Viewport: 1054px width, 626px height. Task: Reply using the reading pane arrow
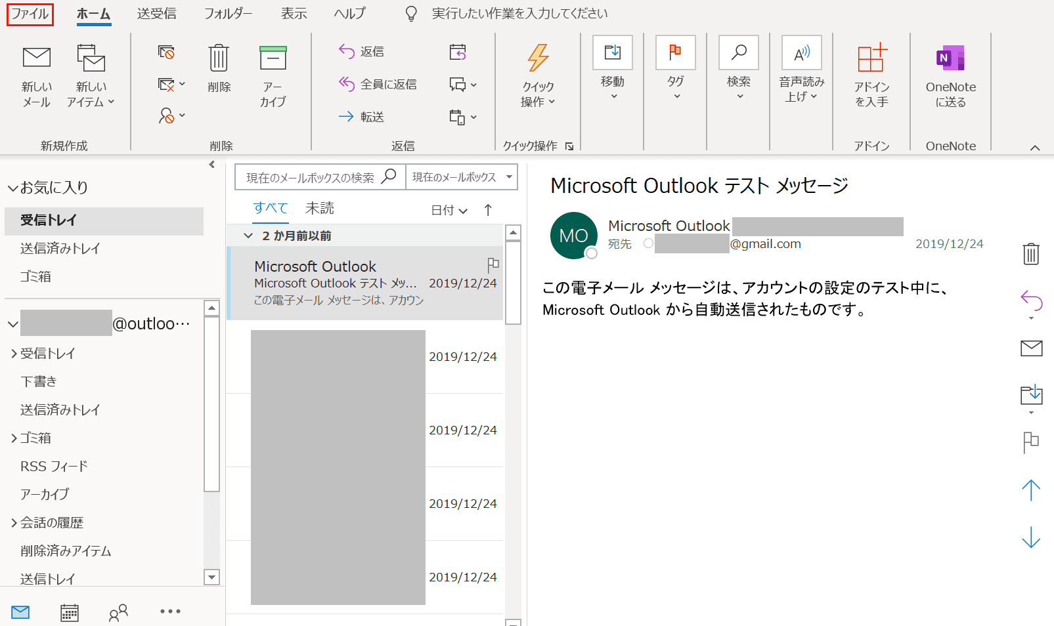1031,301
